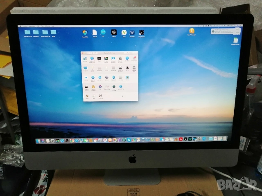Image resolution: width=262 pixels, height=196 pixels.
Task: Open the View menu
Action: (42, 26)
